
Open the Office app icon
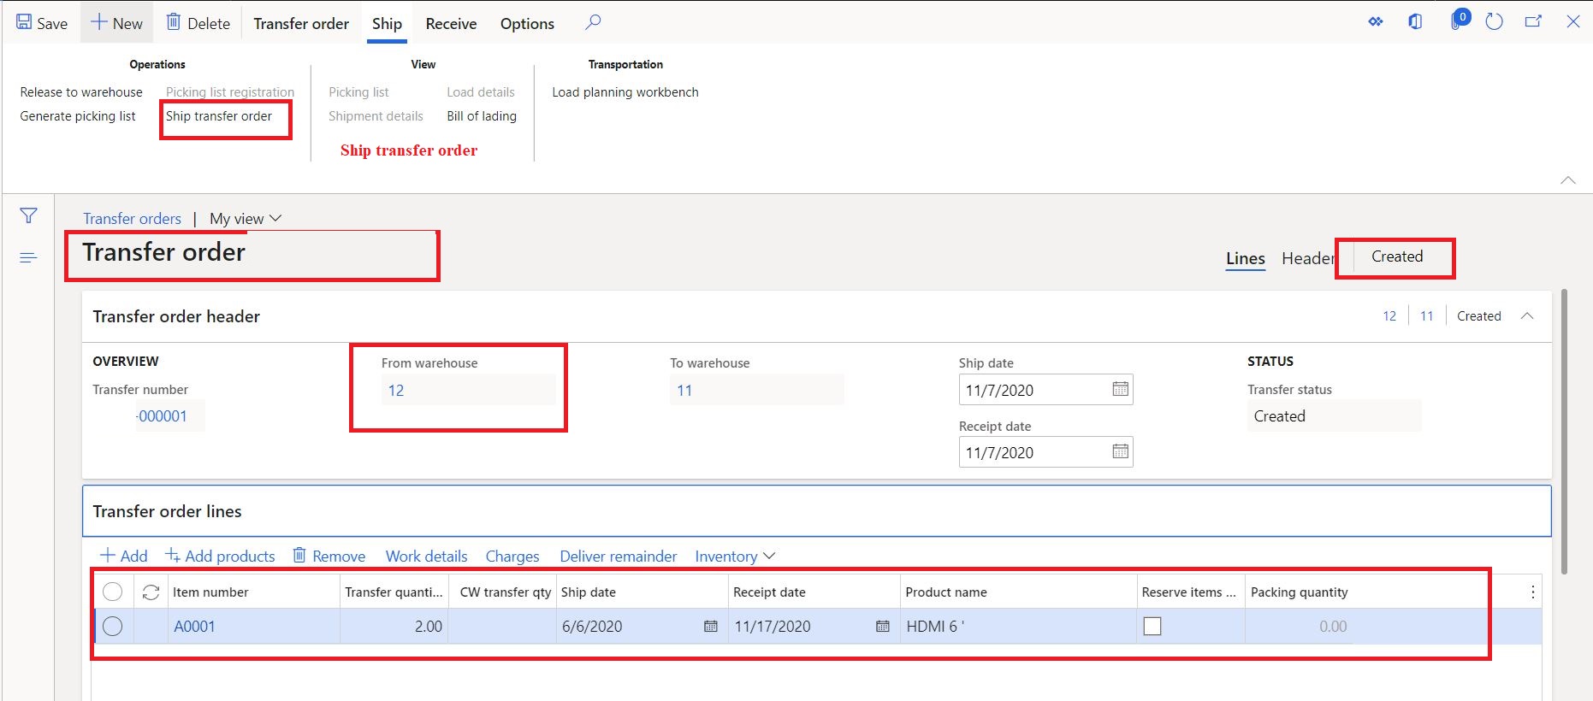[1415, 21]
